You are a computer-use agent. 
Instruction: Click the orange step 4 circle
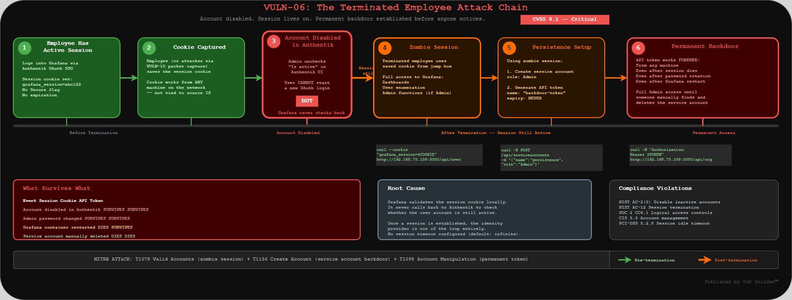click(x=385, y=47)
